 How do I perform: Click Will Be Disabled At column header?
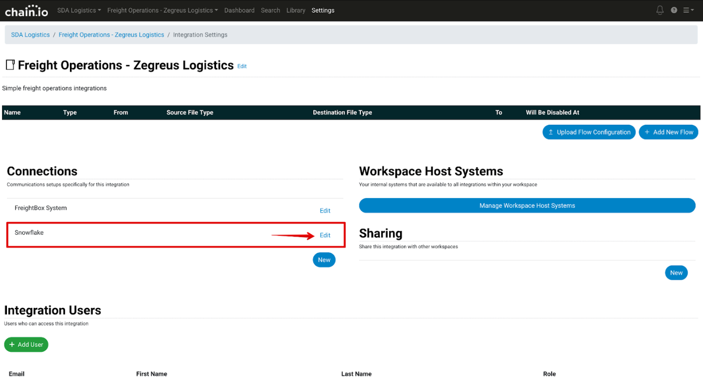pos(553,113)
